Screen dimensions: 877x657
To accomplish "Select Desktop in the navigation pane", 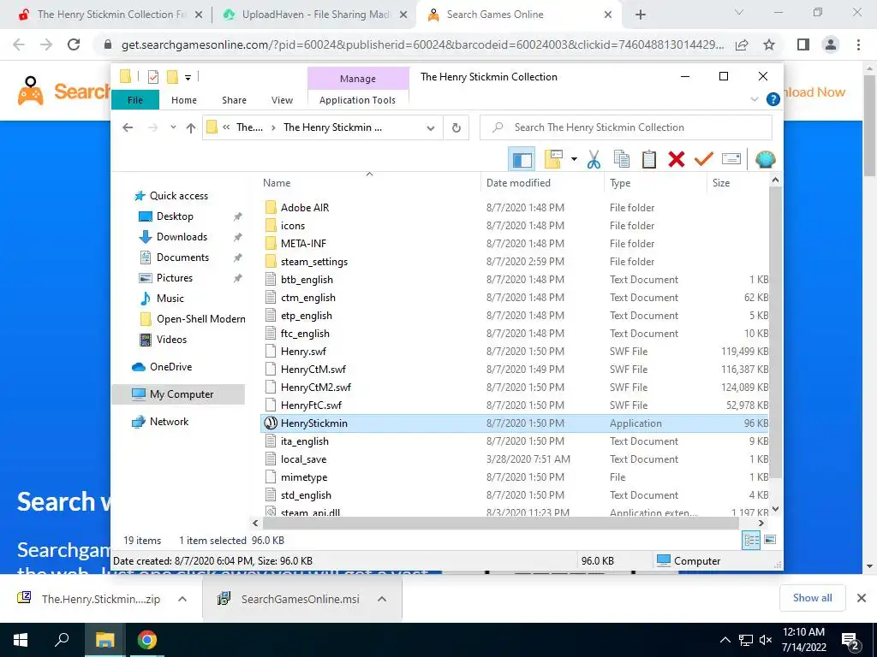I will click(x=175, y=216).
